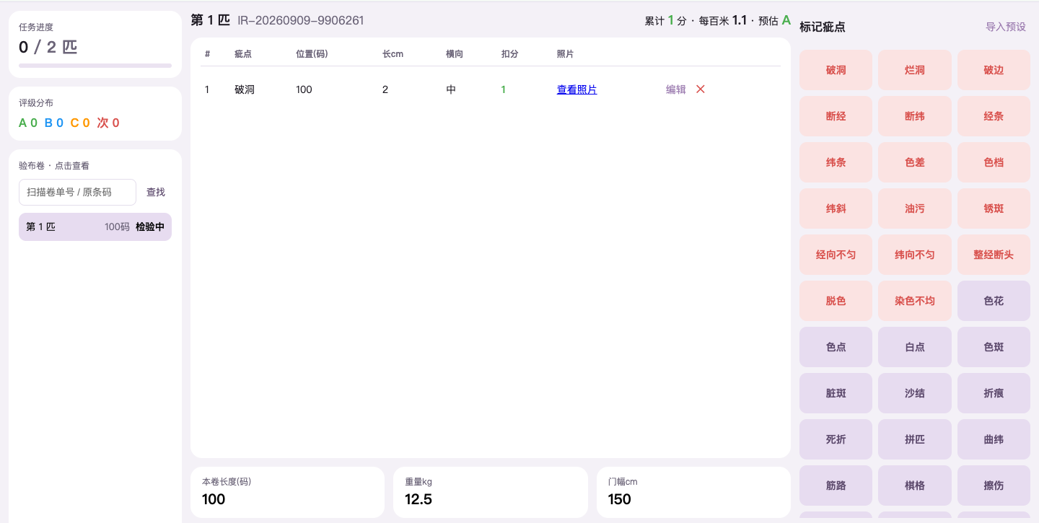Mark a 断纬 defect
Screen dimensions: 1039x523
[x=914, y=116]
